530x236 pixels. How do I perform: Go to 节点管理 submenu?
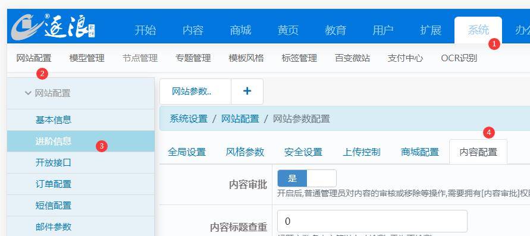tap(140, 58)
